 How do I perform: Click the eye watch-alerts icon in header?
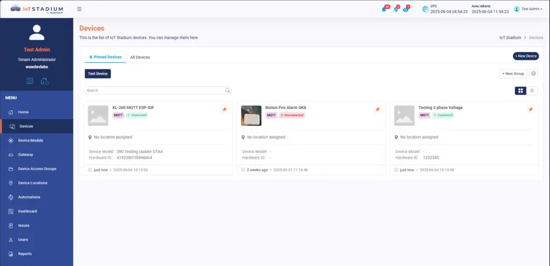[406, 9]
